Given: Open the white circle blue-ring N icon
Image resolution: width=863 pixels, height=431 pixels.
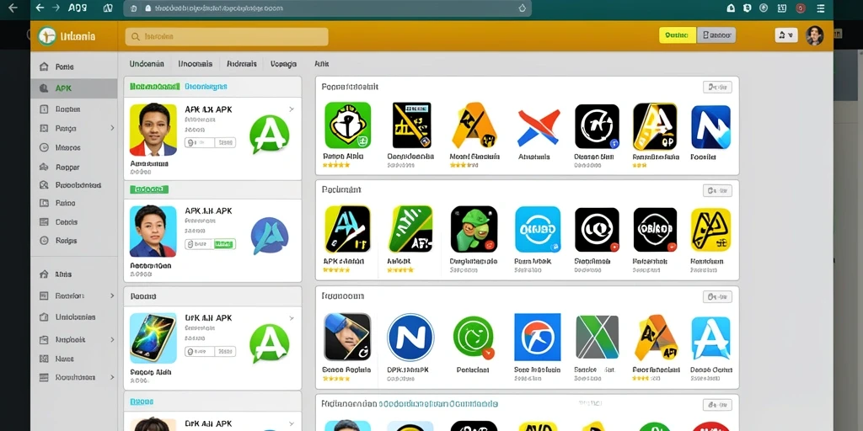Looking at the screenshot, I should (x=410, y=337).
